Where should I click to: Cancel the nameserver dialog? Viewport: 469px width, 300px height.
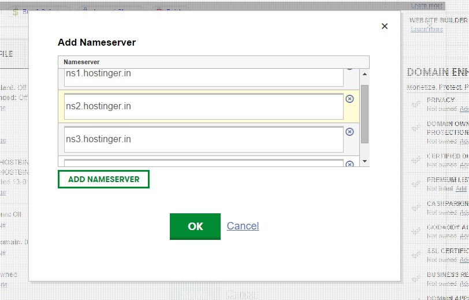tap(243, 226)
